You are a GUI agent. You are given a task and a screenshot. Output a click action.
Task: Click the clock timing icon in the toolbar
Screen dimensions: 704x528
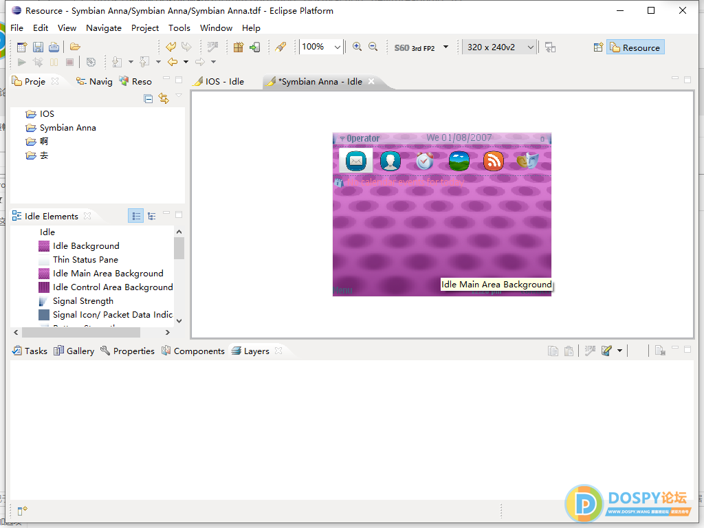click(x=91, y=62)
